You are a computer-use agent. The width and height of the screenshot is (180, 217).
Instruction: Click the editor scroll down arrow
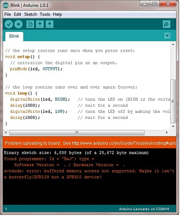pyautogui.click(x=173, y=127)
